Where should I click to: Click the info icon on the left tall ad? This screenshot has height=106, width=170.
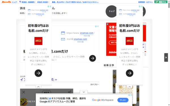tap(48, 7)
